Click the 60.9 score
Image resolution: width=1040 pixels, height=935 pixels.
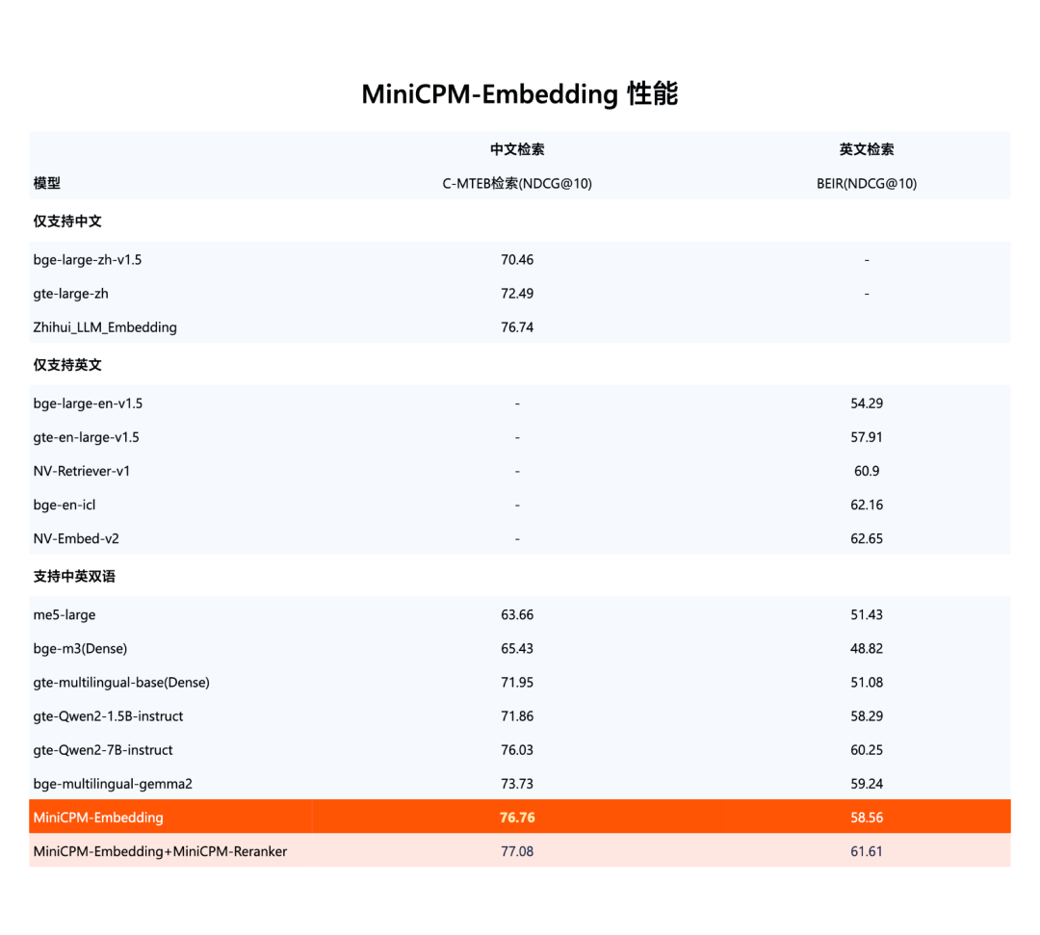(867, 471)
